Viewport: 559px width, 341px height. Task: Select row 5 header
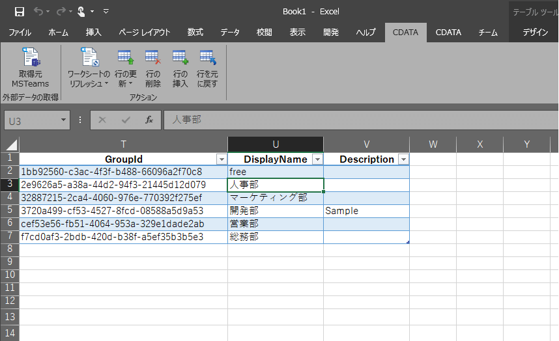10,211
